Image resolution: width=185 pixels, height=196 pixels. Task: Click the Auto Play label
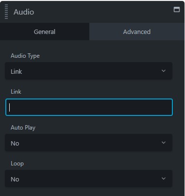[23, 128]
